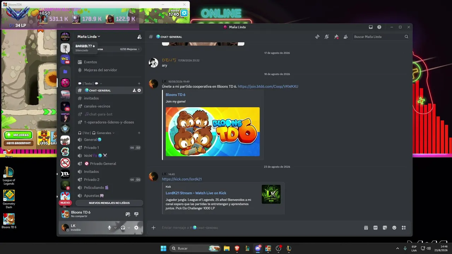This screenshot has width=452, height=254.
Task: Open Mejoras del servidor
Action: click(x=109, y=70)
